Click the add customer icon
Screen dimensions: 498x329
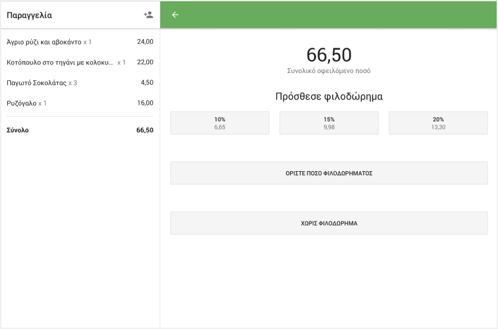point(148,15)
